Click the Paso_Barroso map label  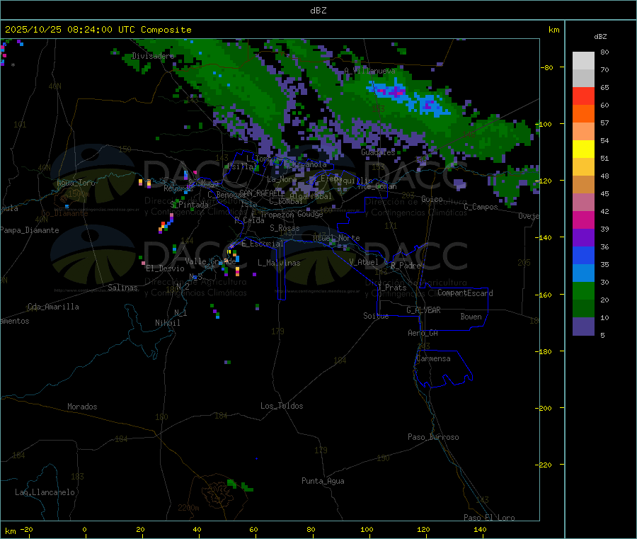tap(433, 437)
